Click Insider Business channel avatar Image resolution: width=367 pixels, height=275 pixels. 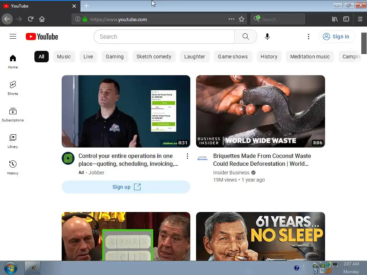click(x=202, y=158)
